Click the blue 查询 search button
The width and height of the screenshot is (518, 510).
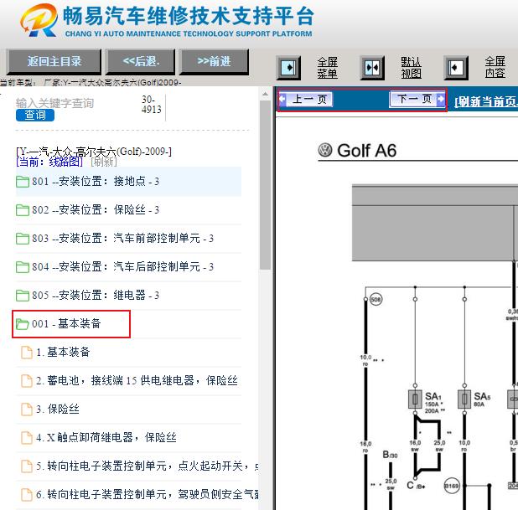pos(35,116)
